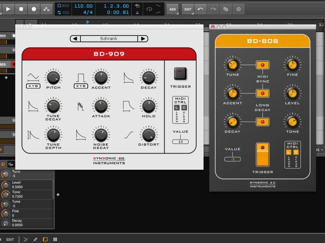The width and height of the screenshot is (325, 243).
Task: Enable Long Decay on the BD-808
Action: 263,93
